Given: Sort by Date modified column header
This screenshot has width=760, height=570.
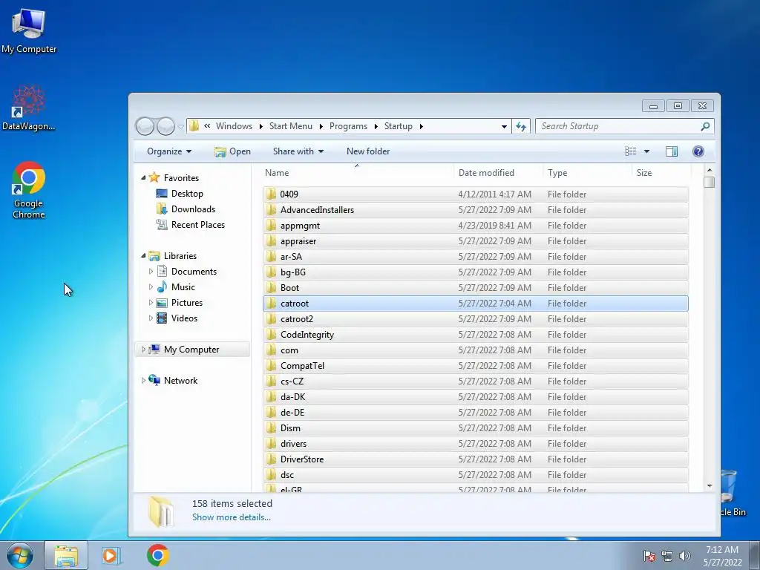Looking at the screenshot, I should click(x=498, y=172).
